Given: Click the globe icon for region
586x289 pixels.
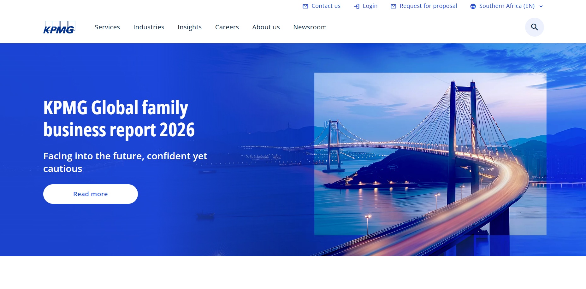Looking at the screenshot, I should coord(473,6).
